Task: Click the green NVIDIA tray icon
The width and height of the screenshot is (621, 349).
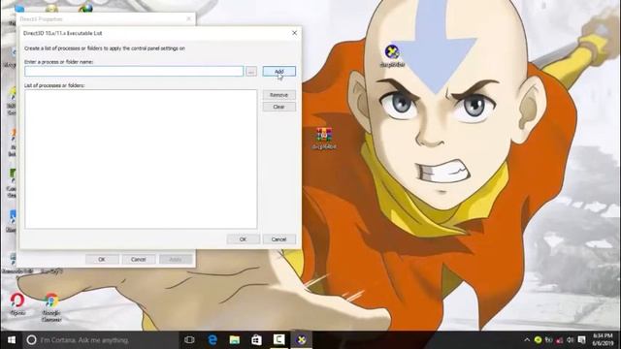Action: [x=538, y=340]
